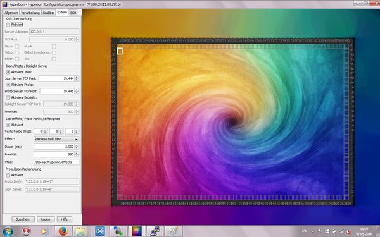This screenshot has height=237, width=380.
Task: Click the network signal tray icon
Action: [341, 231]
